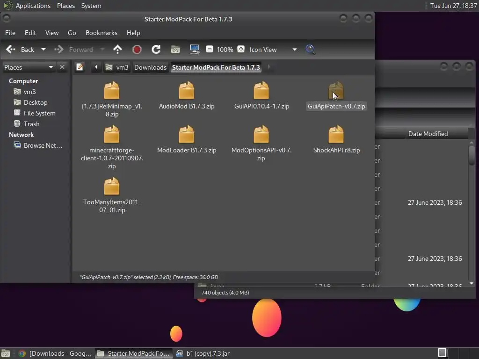
Task: Click the path bar left scroll arrow
Action: coord(96,67)
